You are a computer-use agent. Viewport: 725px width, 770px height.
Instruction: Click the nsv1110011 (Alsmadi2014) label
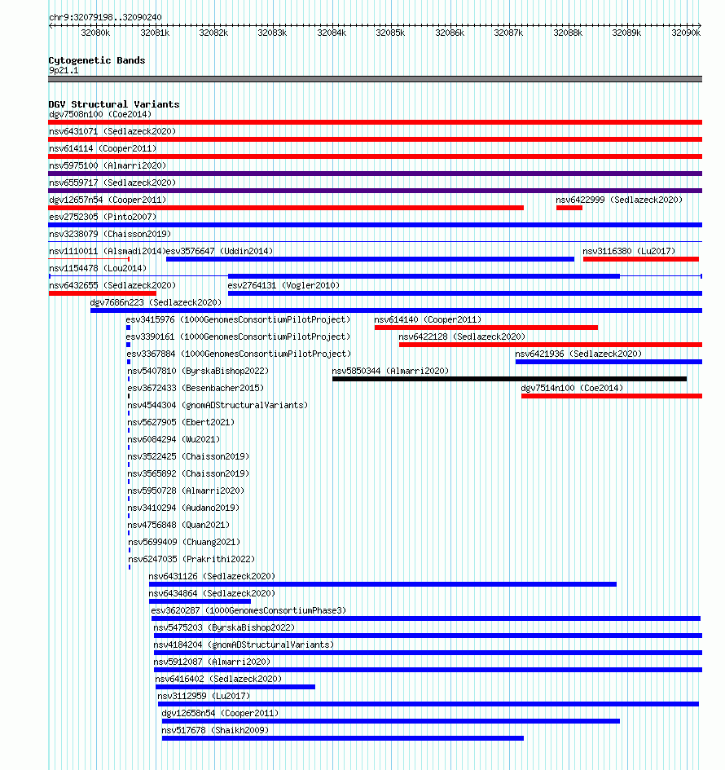coord(108,252)
